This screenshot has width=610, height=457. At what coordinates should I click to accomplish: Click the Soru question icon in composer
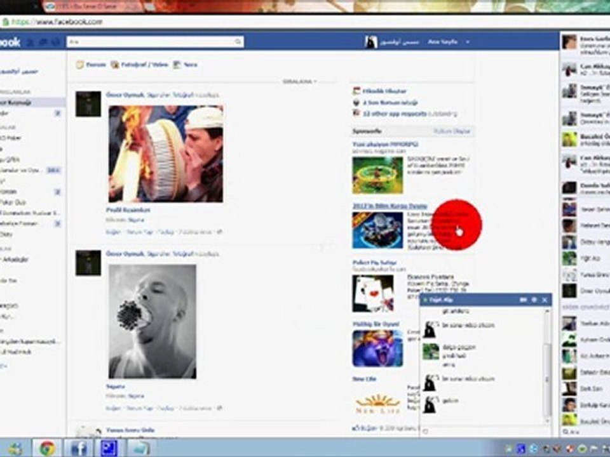pos(177,65)
